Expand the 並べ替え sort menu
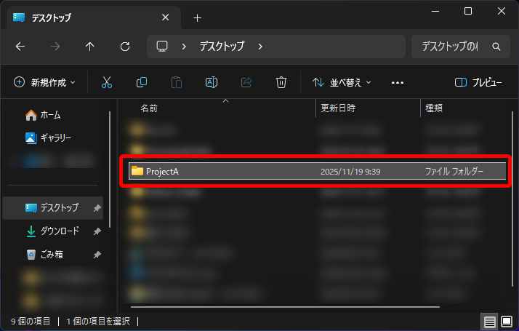519x331 pixels. pos(342,82)
